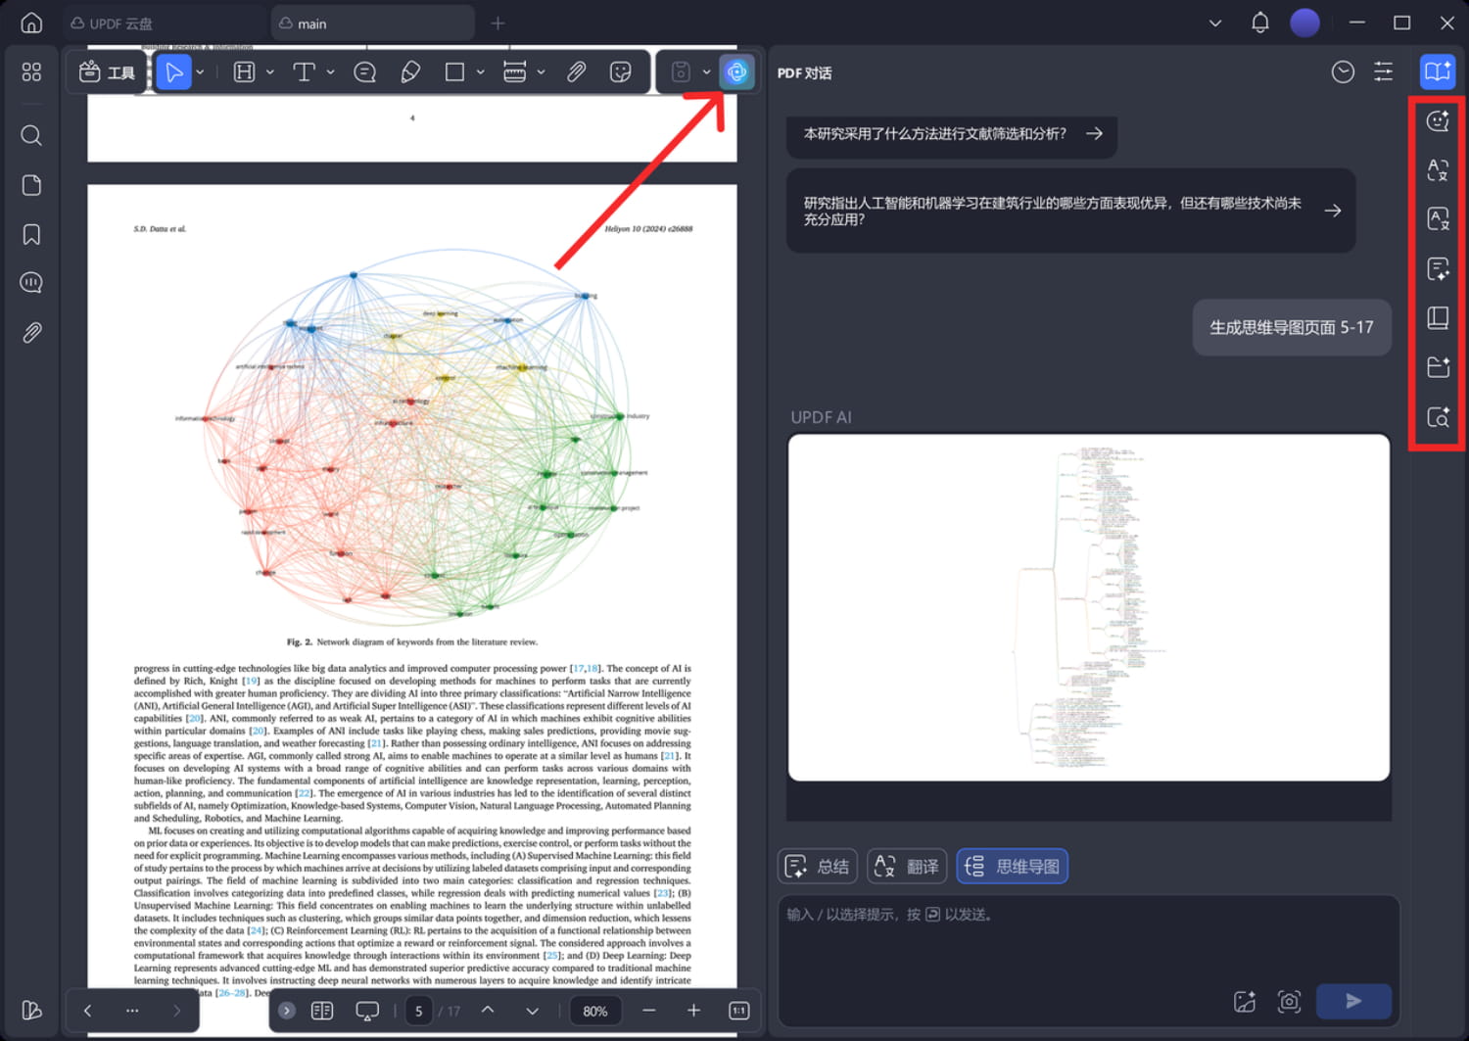Toggle the 思维导图 mind map mode
1469x1041 pixels.
1012,867
